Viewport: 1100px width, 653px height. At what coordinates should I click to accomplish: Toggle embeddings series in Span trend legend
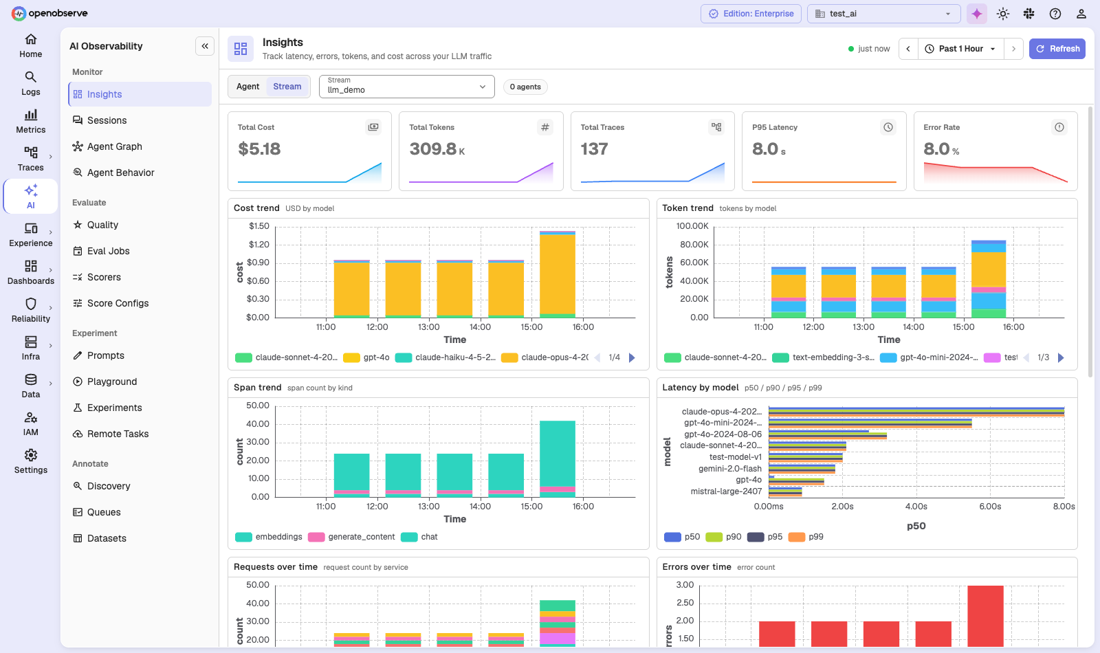click(x=269, y=537)
